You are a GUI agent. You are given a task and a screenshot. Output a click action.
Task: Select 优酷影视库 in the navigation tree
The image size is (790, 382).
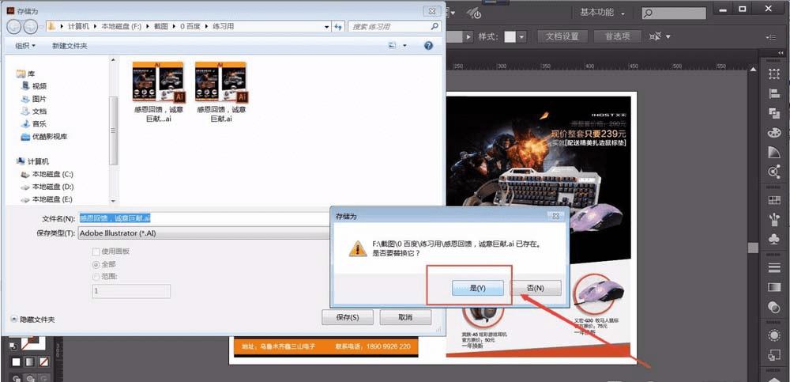tap(50, 136)
